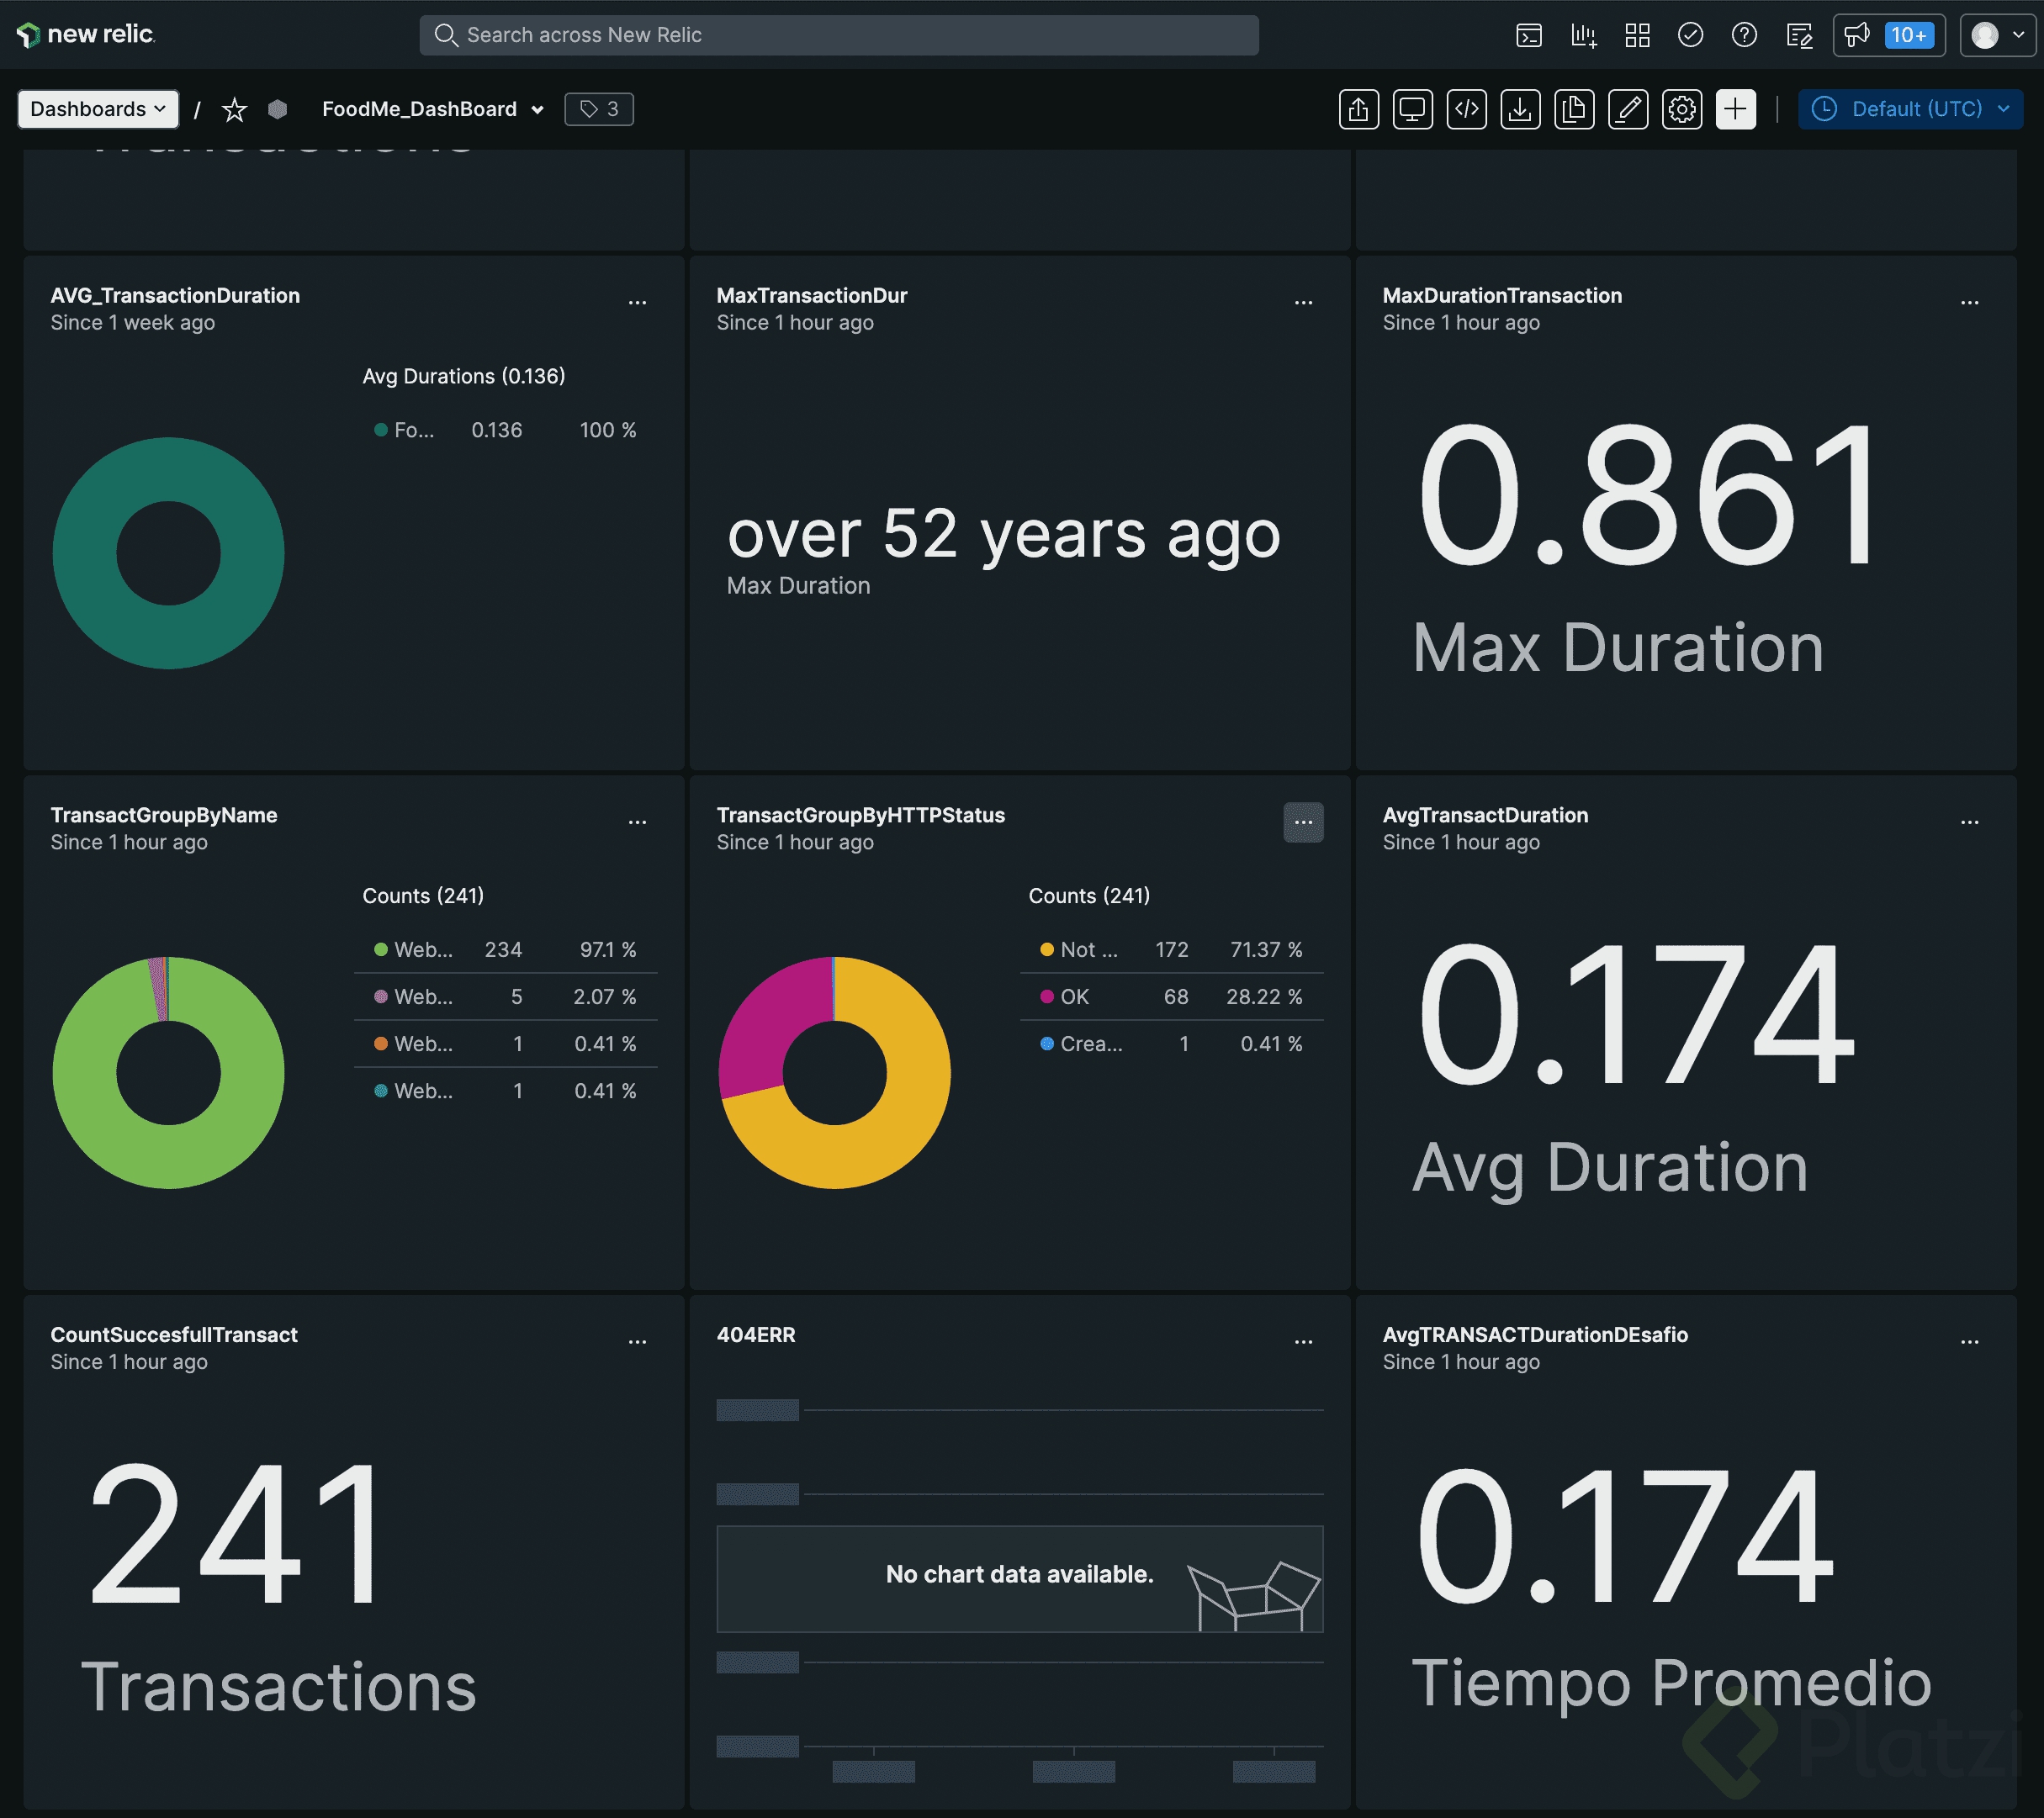Viewport: 2044px width, 1818px height.
Task: Click the add data chart icon
Action: tap(1583, 35)
